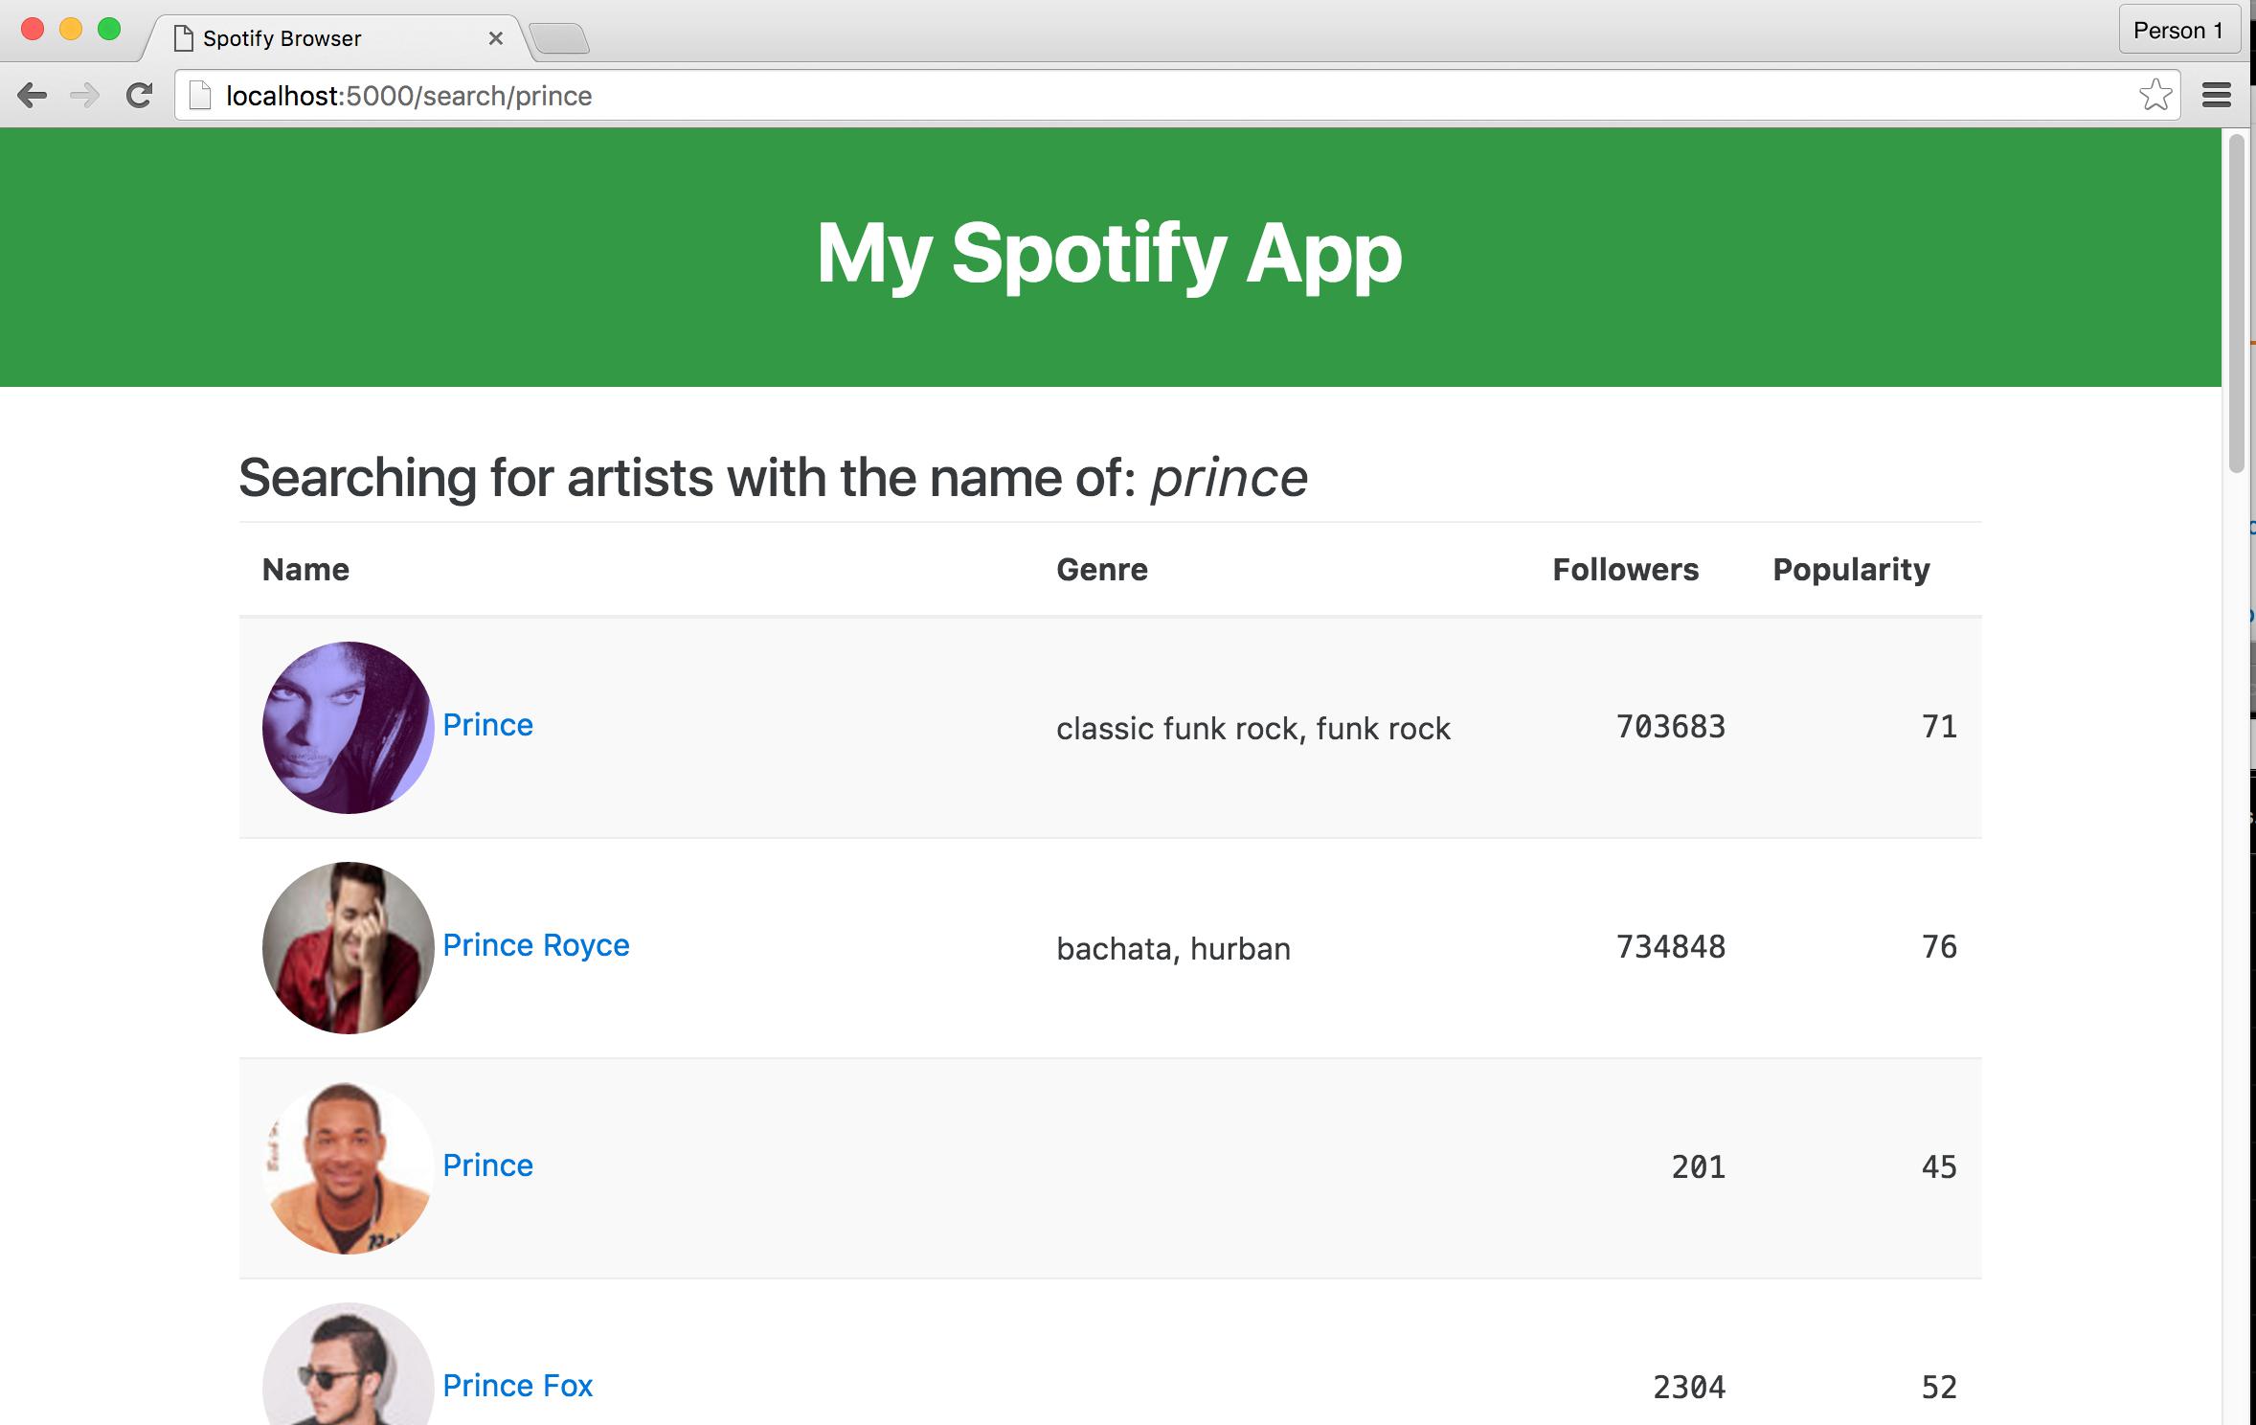
Task: Click the browser forward arrow
Action: click(x=85, y=96)
